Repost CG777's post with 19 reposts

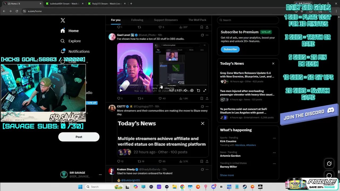pos(141,161)
